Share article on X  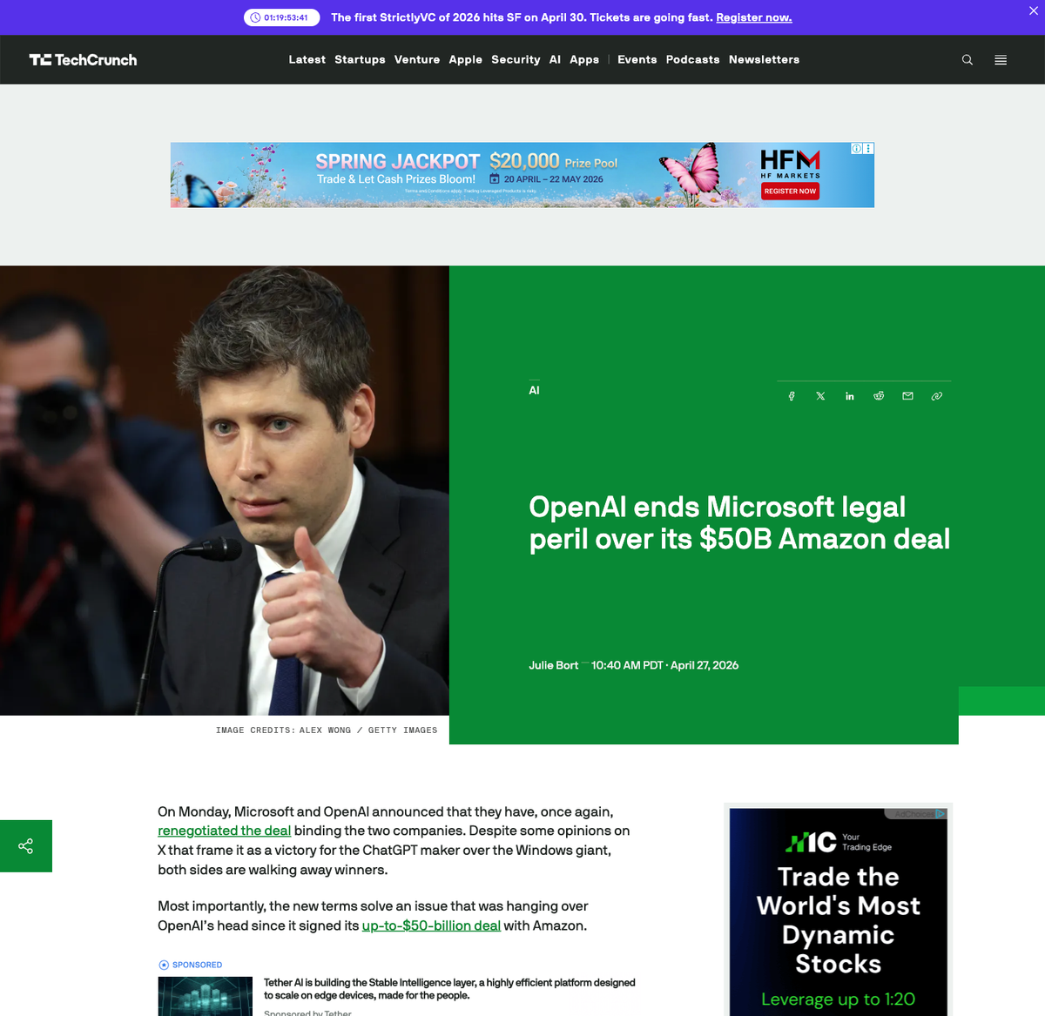pos(820,396)
